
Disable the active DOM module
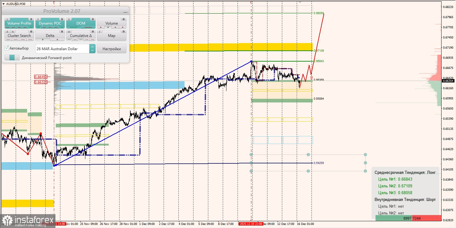[81, 23]
